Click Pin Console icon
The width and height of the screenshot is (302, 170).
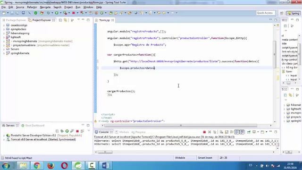pyautogui.click(x=249, y=132)
